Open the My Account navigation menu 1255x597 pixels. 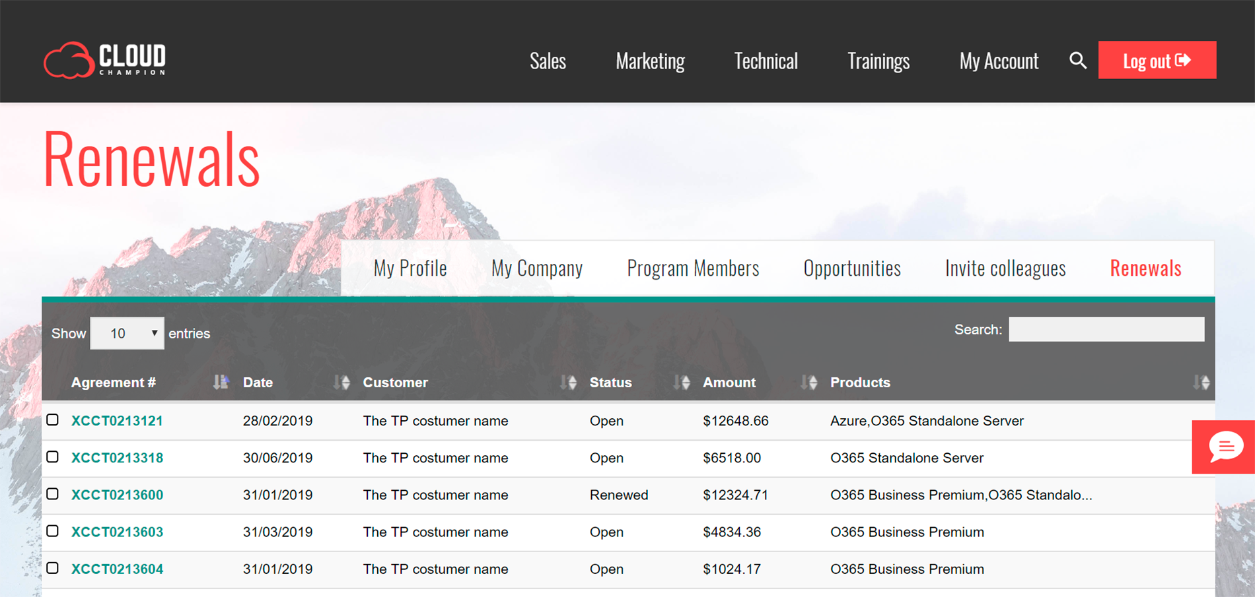tap(998, 61)
